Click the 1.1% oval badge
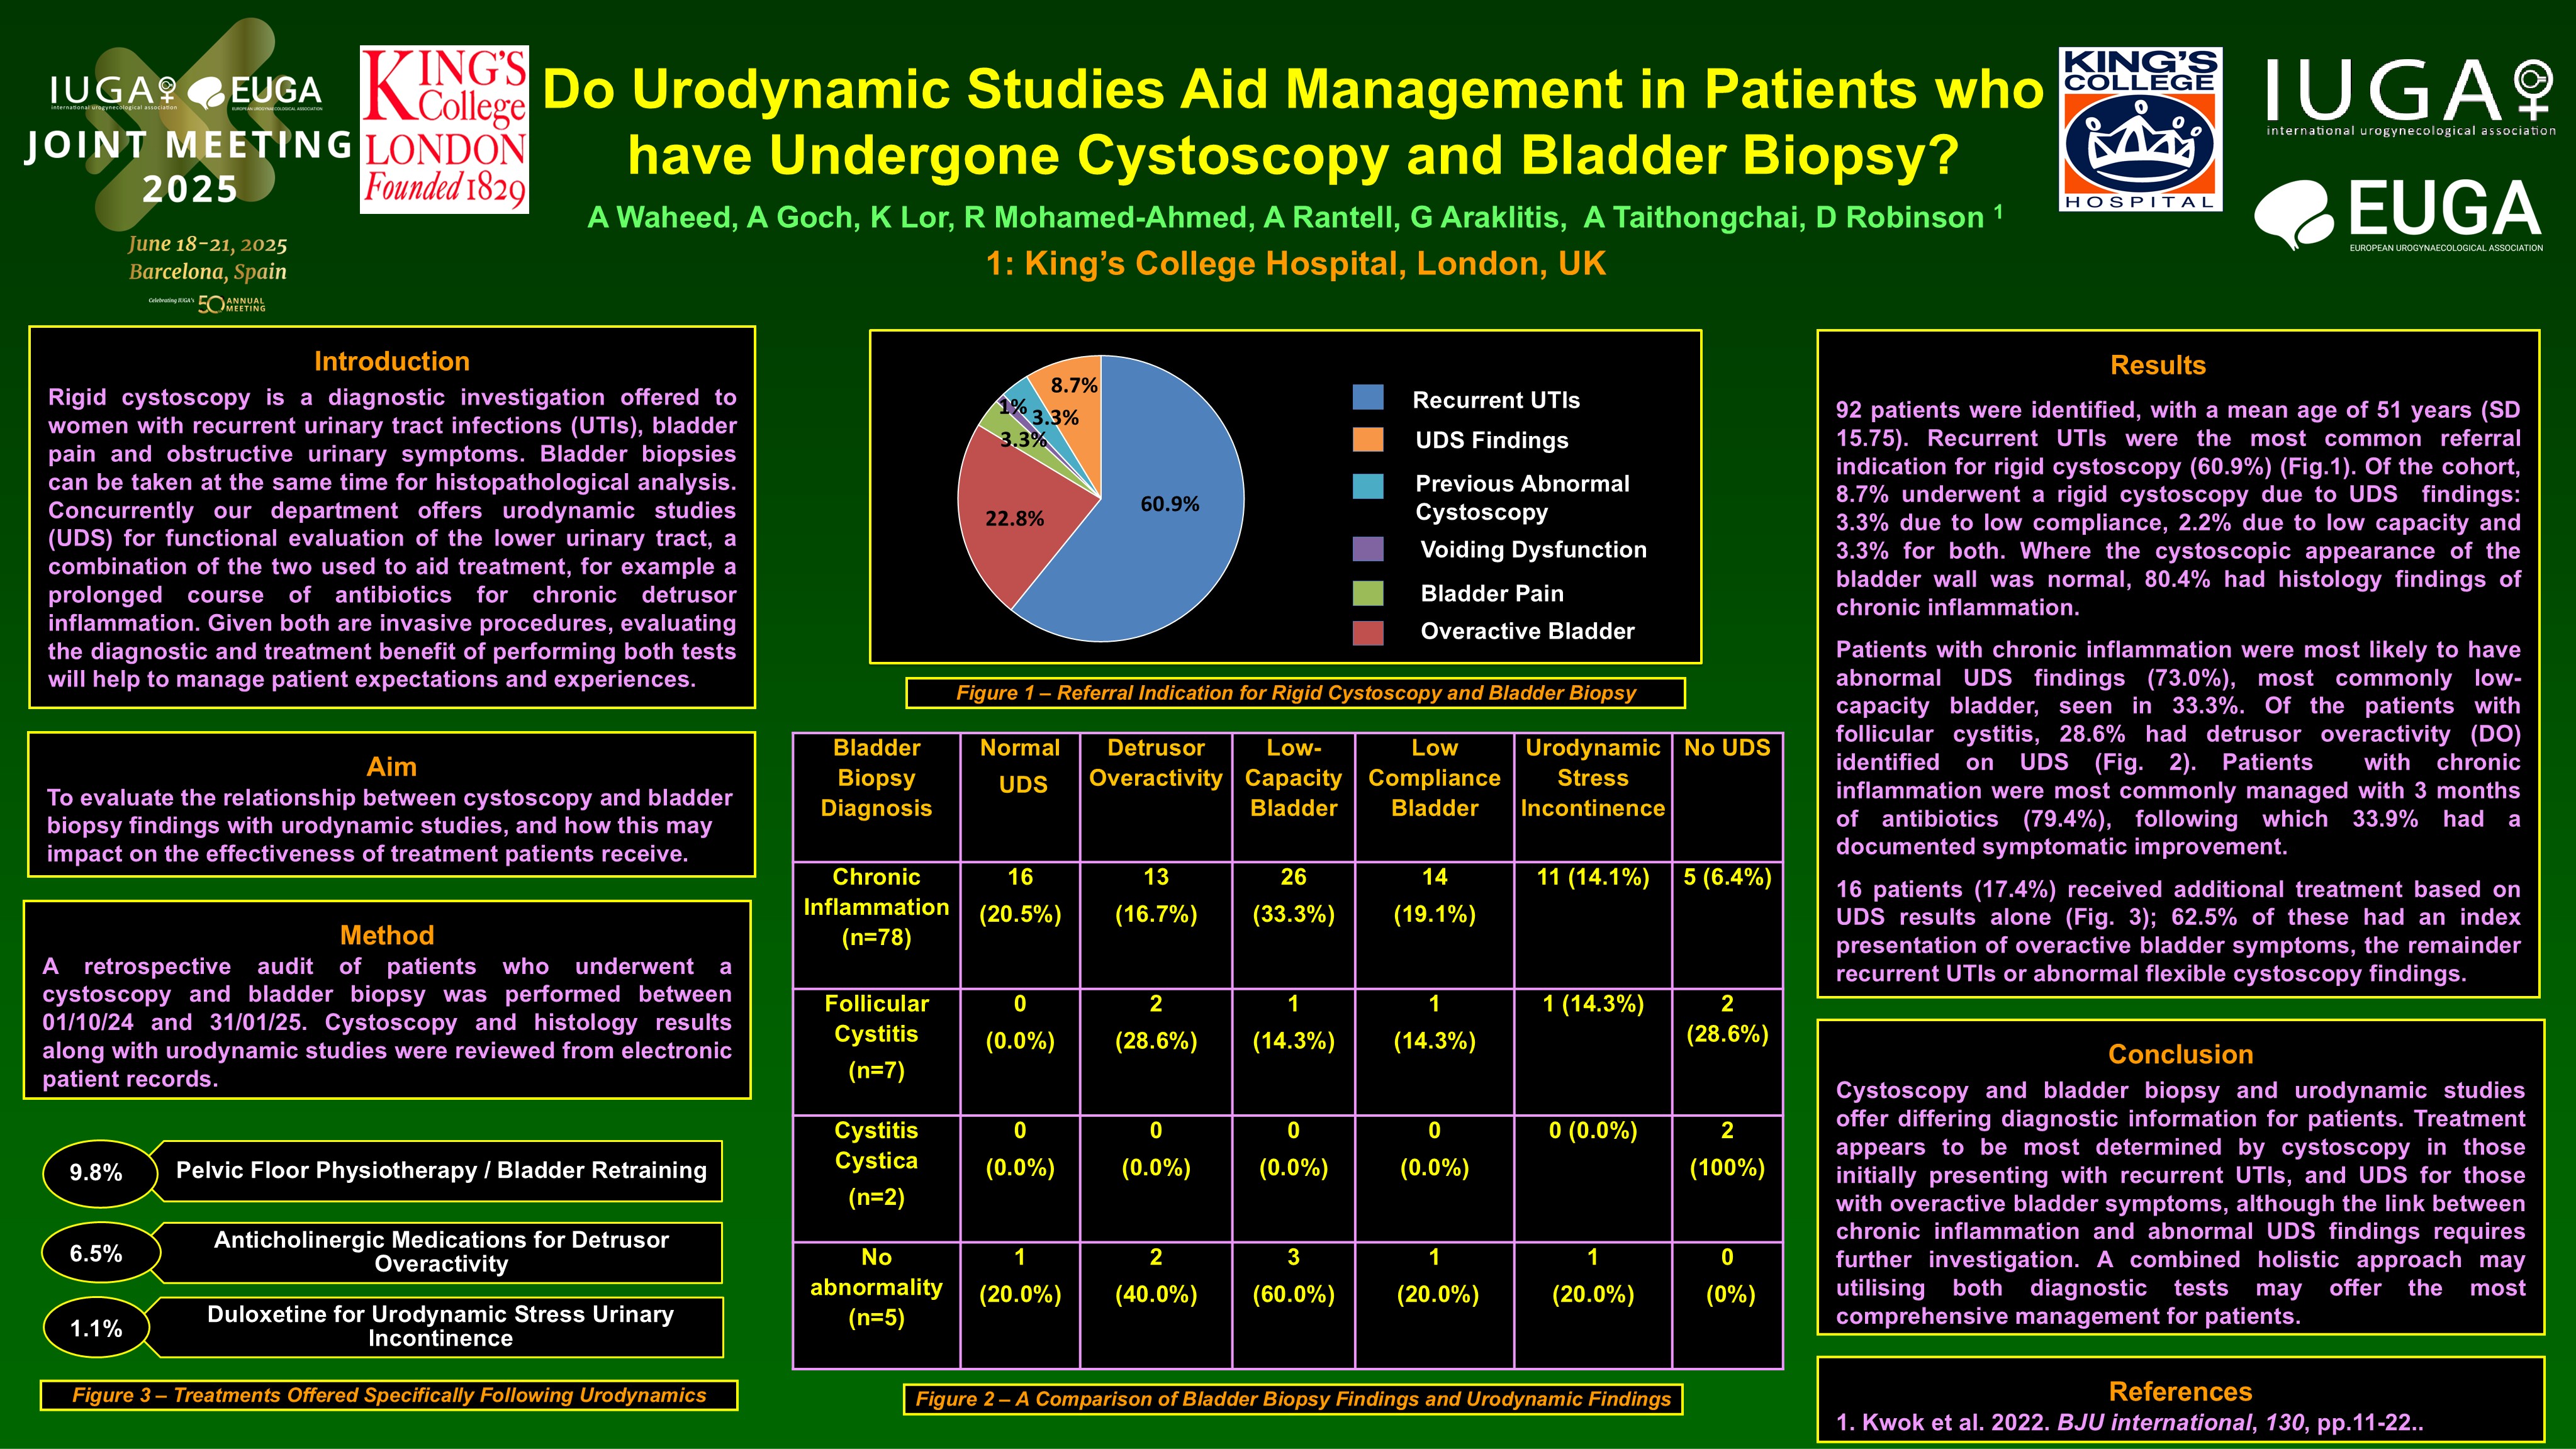Screen dimensions: 2576x1449 click(x=97, y=1328)
